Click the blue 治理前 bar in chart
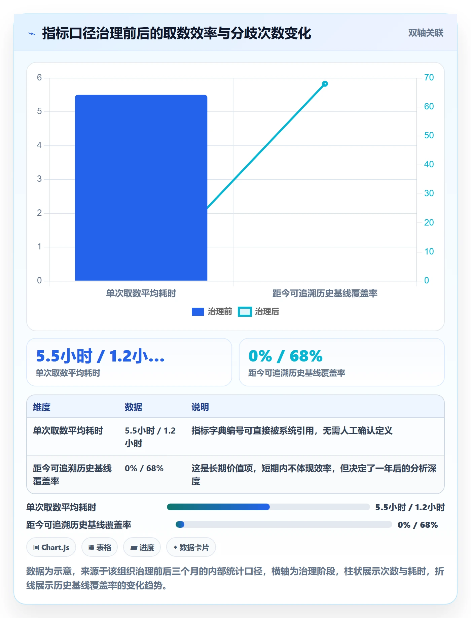 [141, 188]
